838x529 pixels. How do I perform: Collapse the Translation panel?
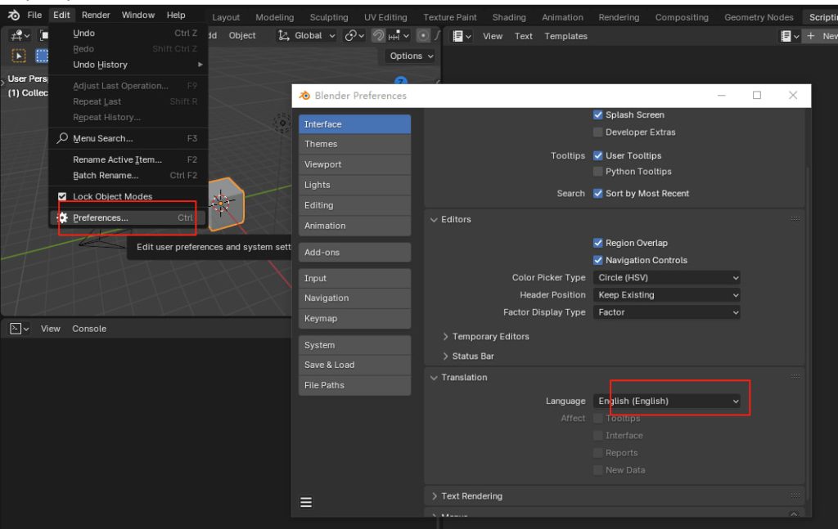click(x=434, y=378)
